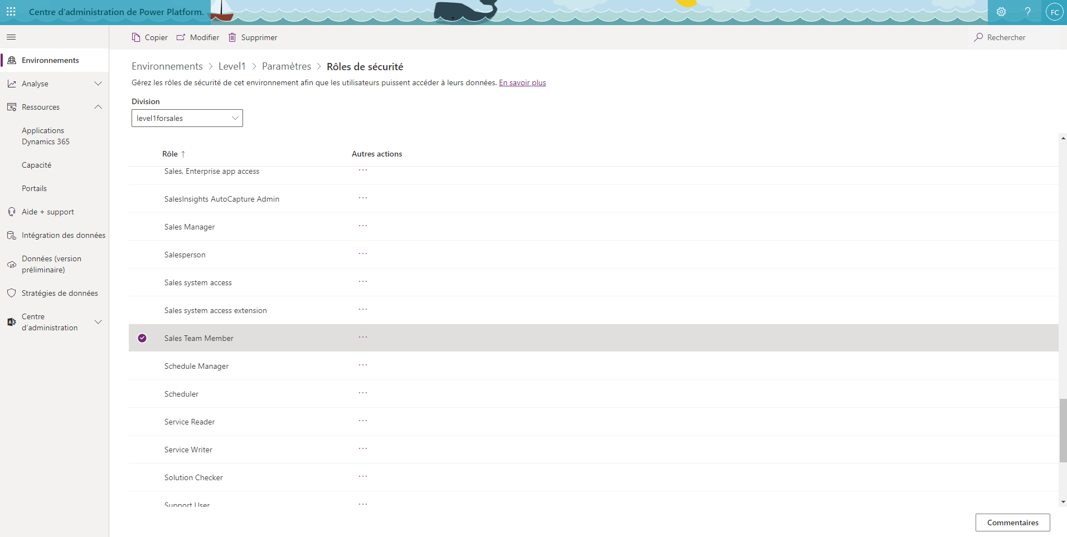Viewport: 1067px width, 537px height.
Task: Open the FC account avatar
Action: (x=1054, y=12)
